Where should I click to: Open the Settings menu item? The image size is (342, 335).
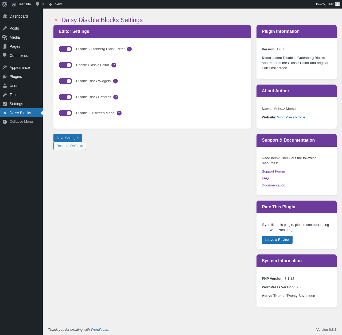tap(21, 104)
